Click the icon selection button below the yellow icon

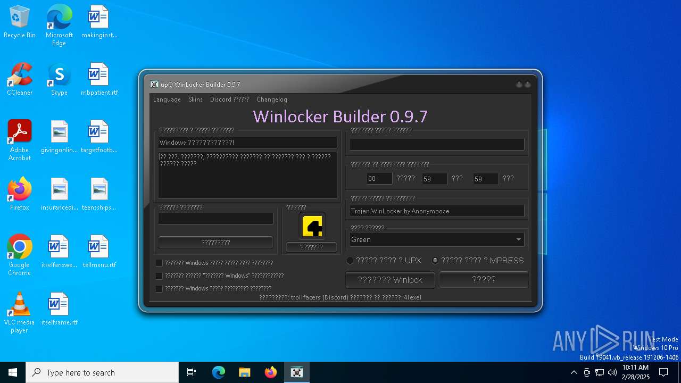pos(311,247)
